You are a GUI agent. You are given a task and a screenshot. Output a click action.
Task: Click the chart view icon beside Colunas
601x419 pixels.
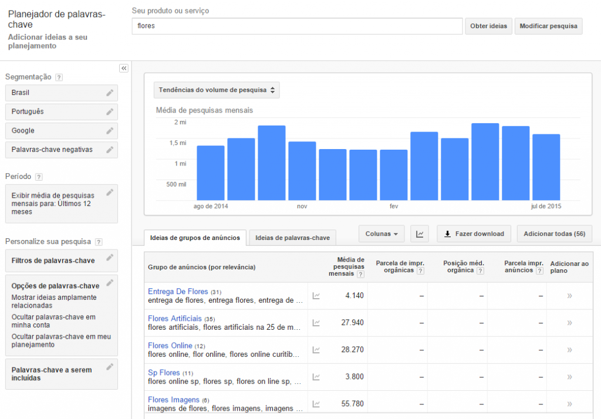[x=420, y=234]
